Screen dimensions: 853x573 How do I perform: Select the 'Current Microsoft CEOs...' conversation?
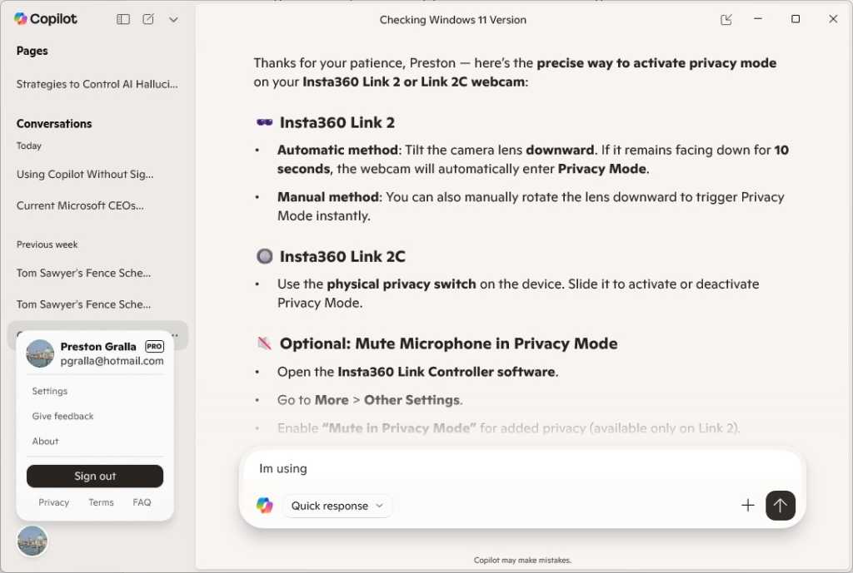(79, 205)
